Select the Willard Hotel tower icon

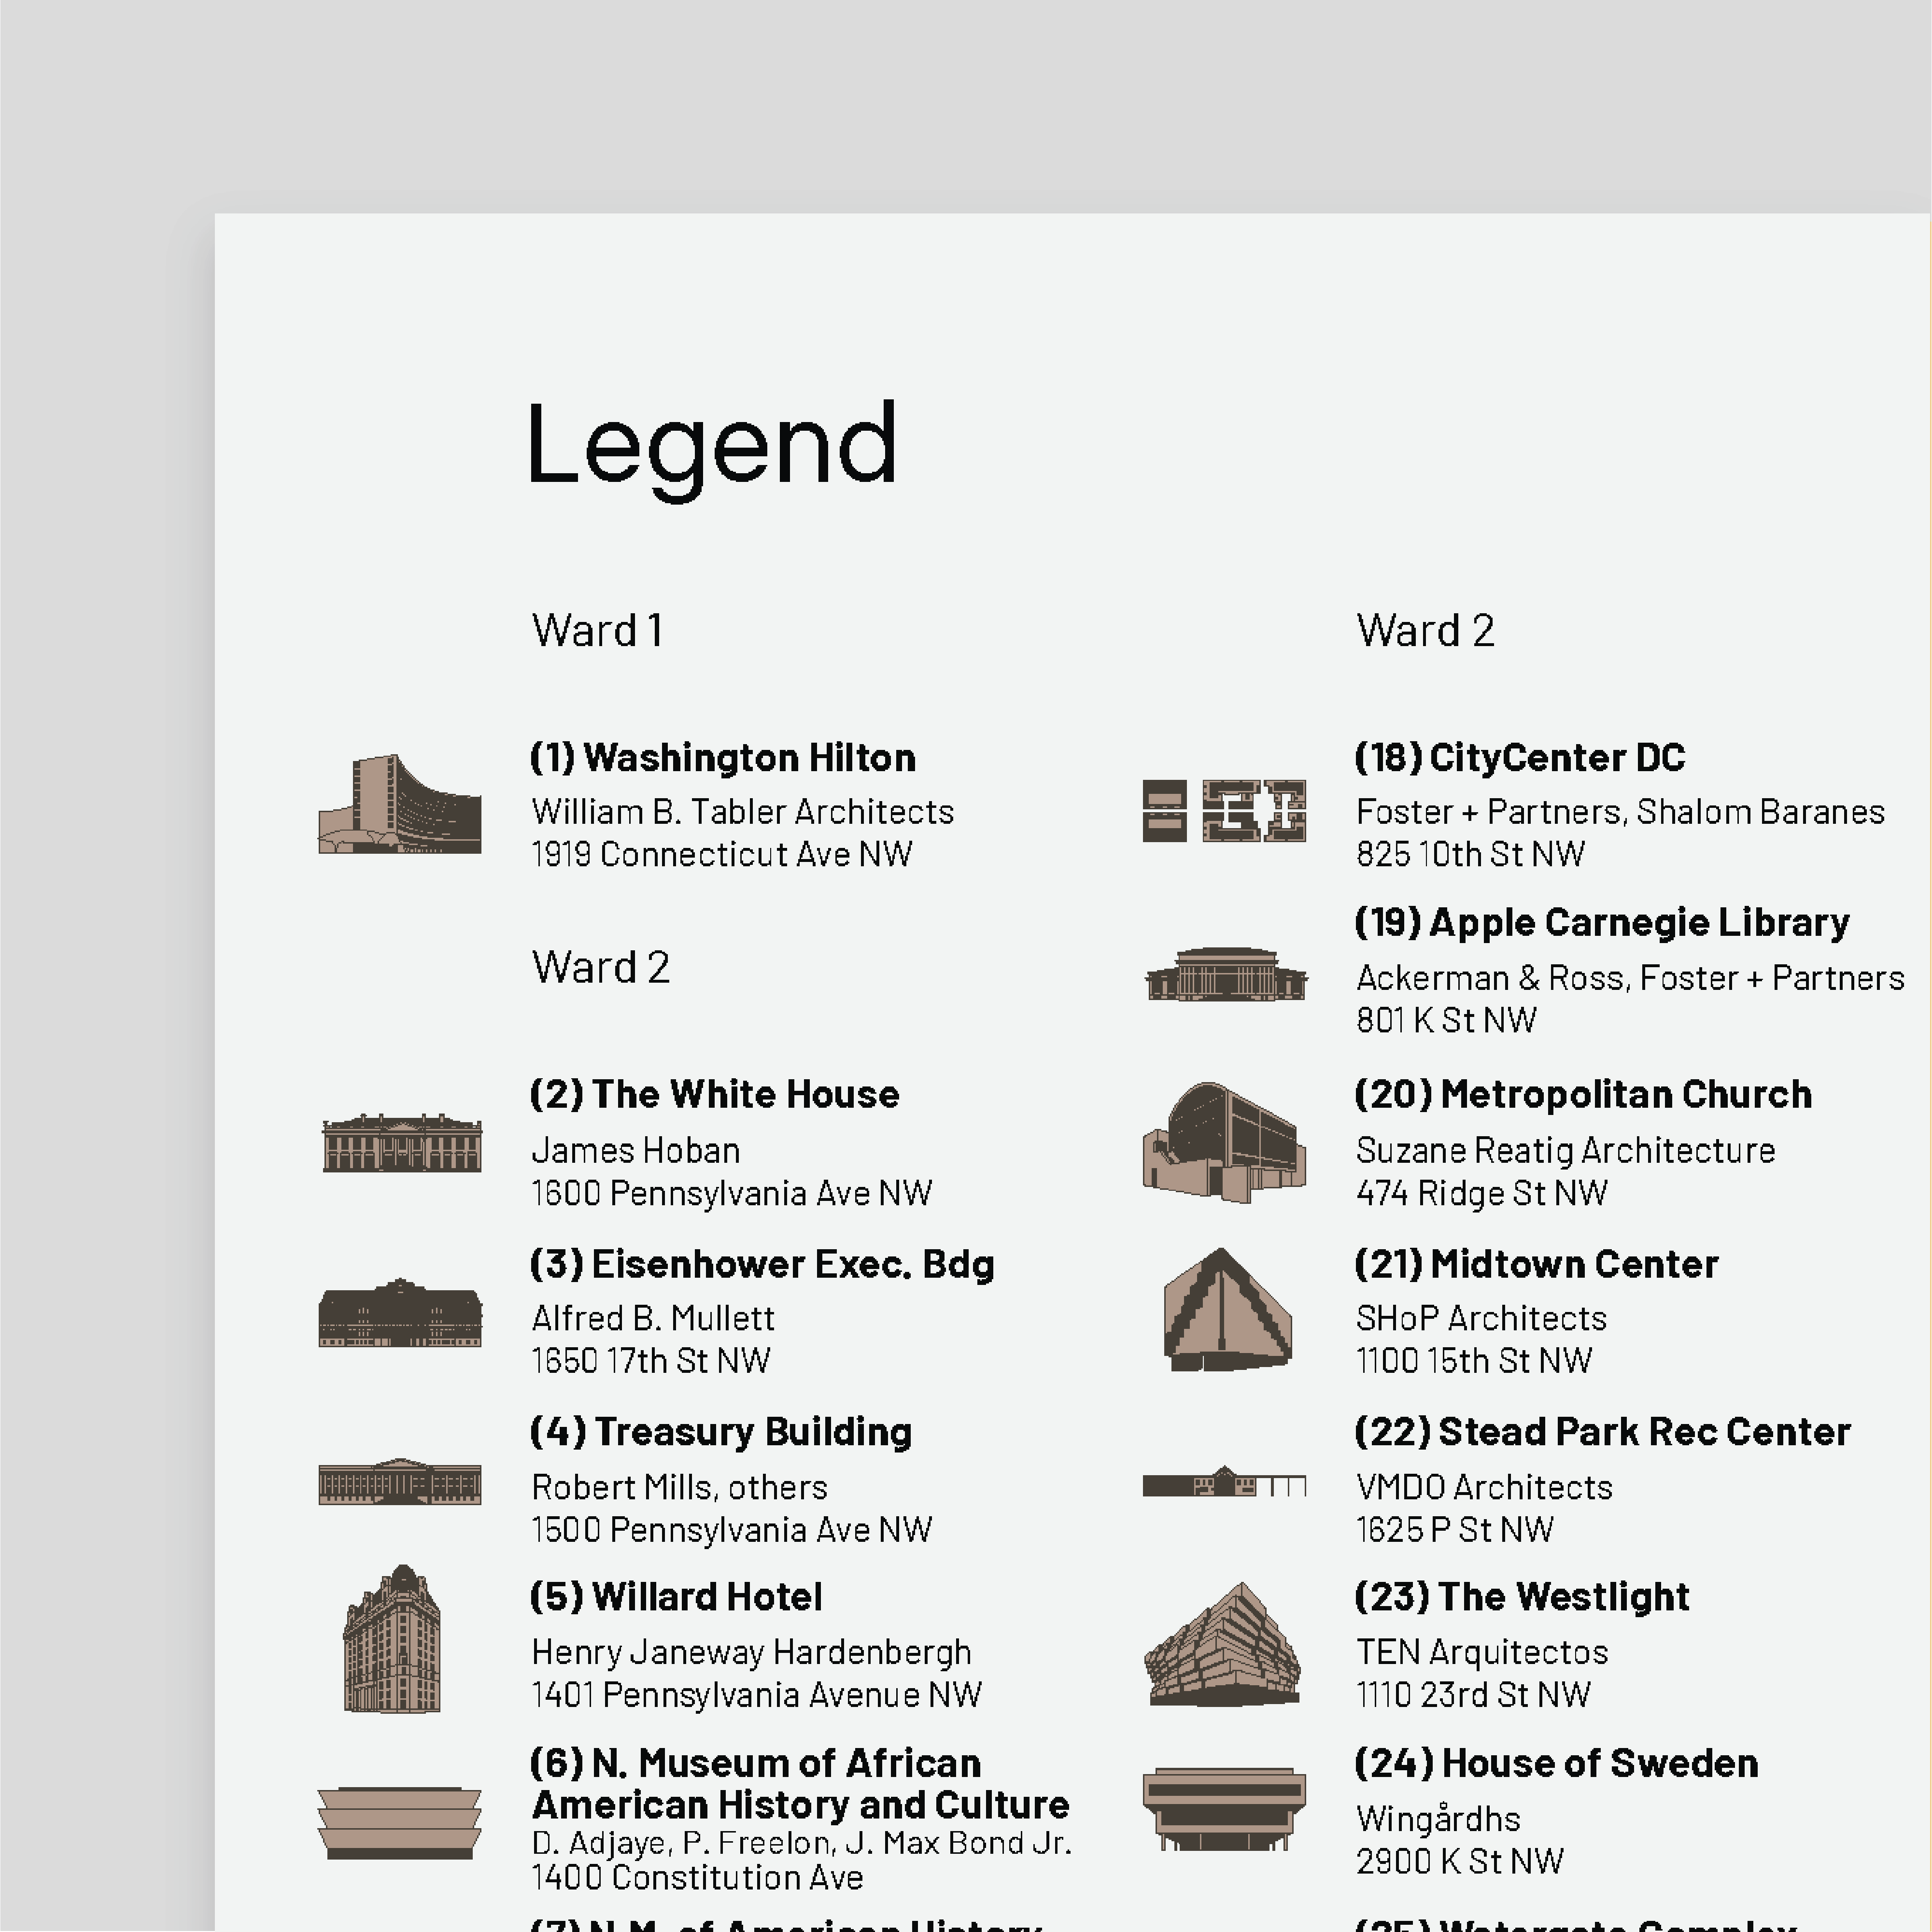pyautogui.click(x=392, y=1639)
